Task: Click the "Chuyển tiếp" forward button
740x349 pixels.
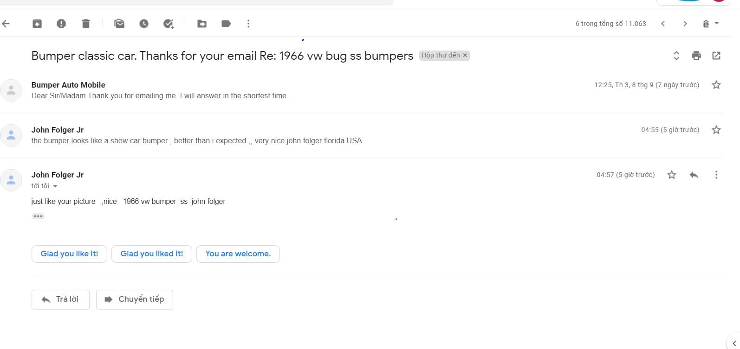Action: [x=135, y=299]
